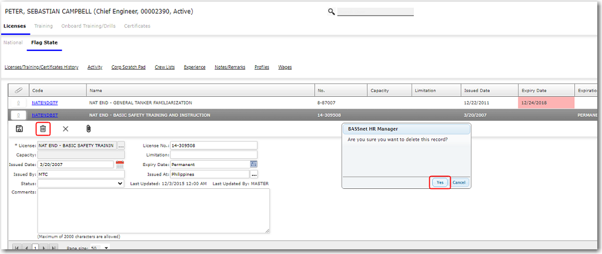Image resolution: width=602 pixels, height=254 pixels.
Task: Expand the Status dropdown
Action: click(x=121, y=184)
